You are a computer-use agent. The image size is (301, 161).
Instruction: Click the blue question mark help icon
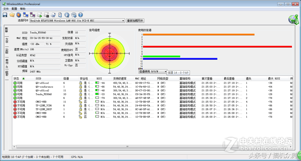[x=81, y=15]
